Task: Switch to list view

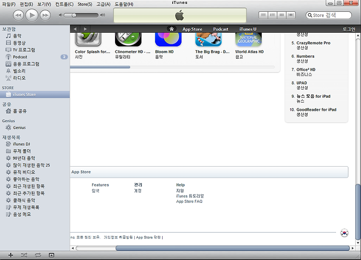Action: [263, 15]
